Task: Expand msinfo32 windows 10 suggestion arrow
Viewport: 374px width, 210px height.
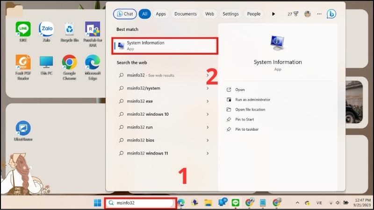Action: pyautogui.click(x=208, y=114)
